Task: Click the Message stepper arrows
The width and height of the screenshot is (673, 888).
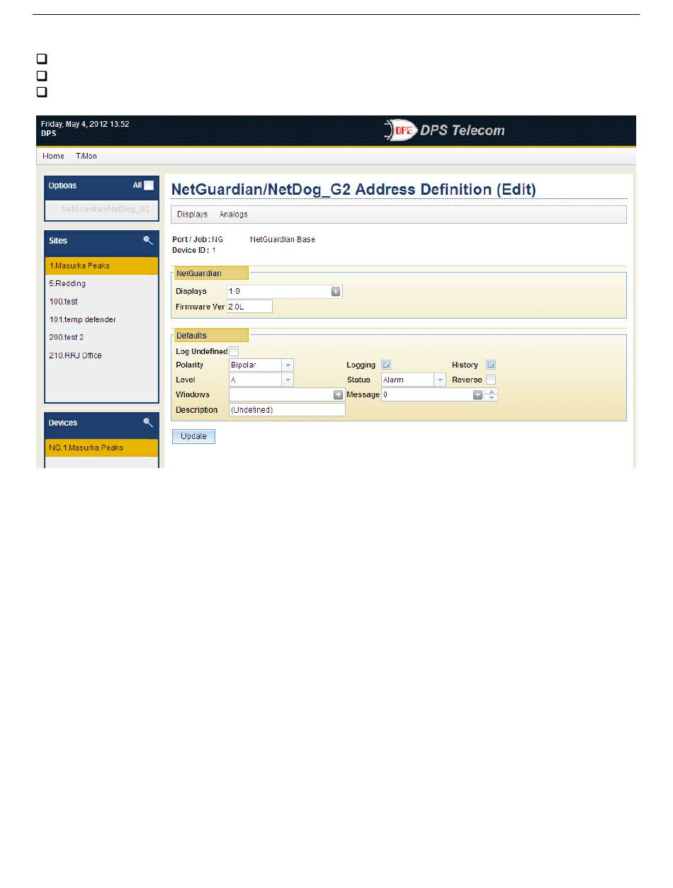Action: point(492,394)
